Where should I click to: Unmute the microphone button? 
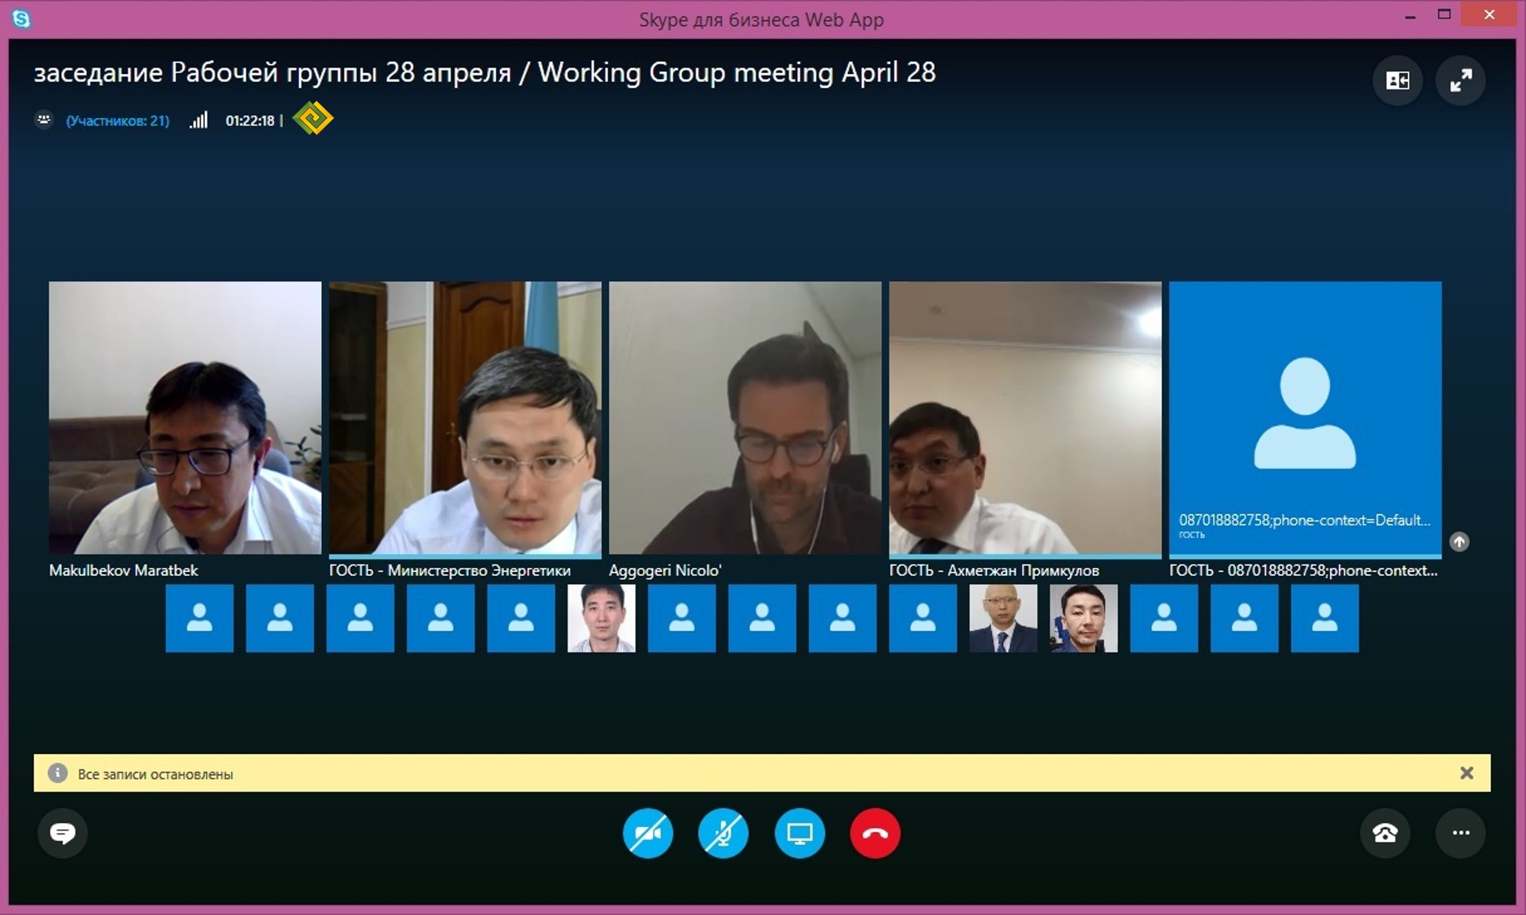pyautogui.click(x=724, y=833)
